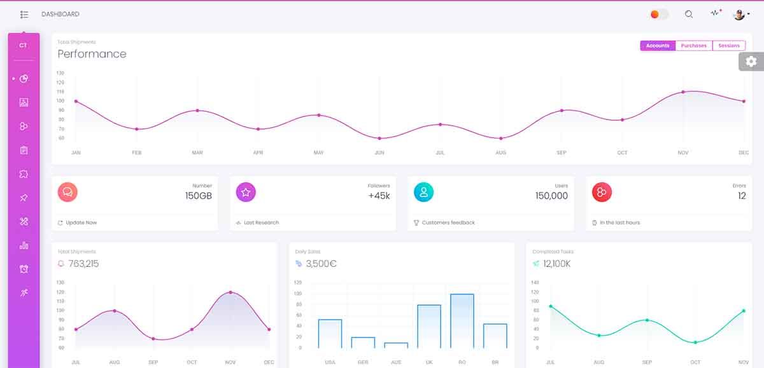Open the dashboard pie chart sidebar icon
Screen dimensions: 764x368
pos(24,79)
